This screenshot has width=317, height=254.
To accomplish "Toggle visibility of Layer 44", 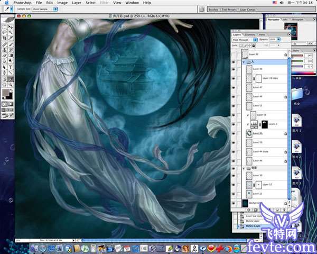I will tap(234, 161).
